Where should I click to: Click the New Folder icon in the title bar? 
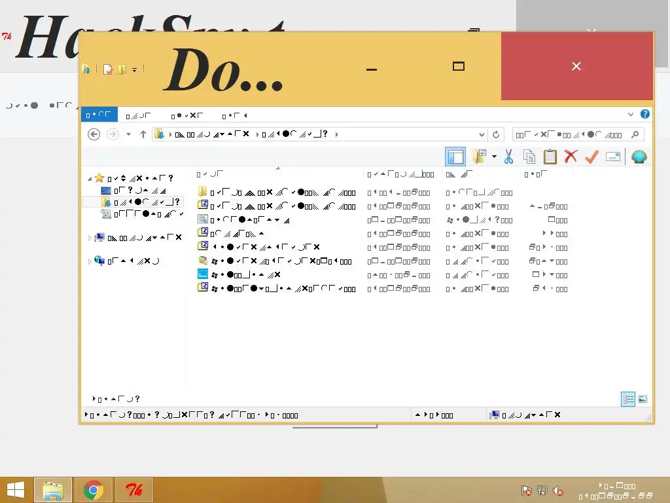click(x=122, y=69)
